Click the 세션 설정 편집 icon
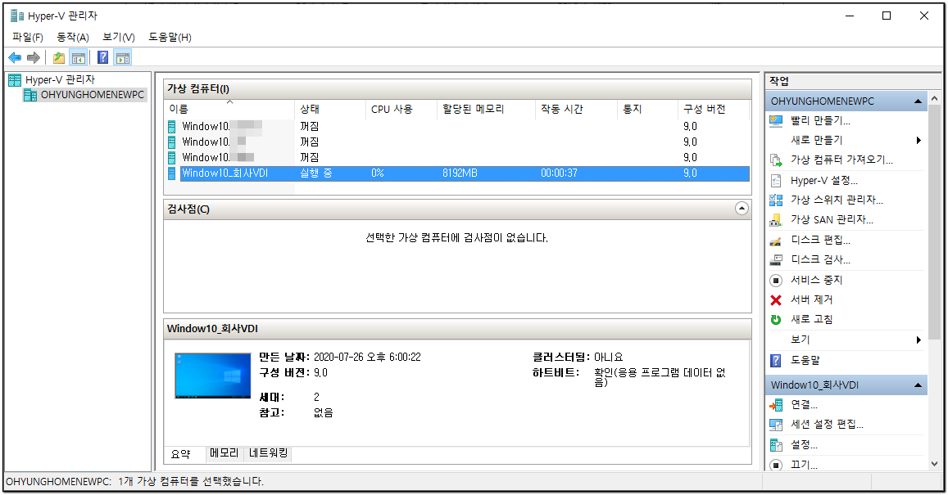 pyautogui.click(x=776, y=425)
